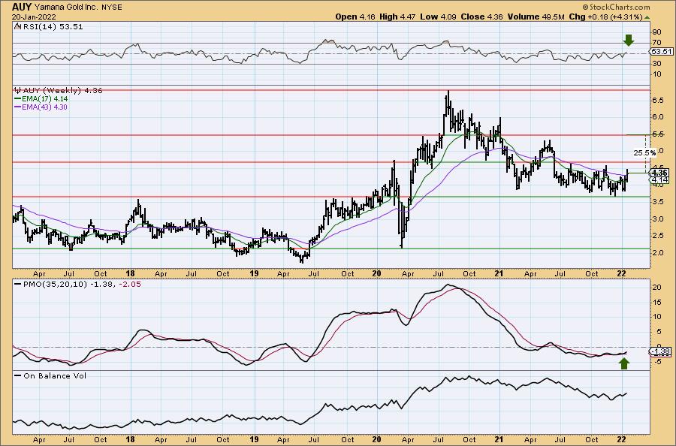Click the bar-chart icon before AUY (Weekly)
The width and height of the screenshot is (676, 446).
pyautogui.click(x=18, y=91)
